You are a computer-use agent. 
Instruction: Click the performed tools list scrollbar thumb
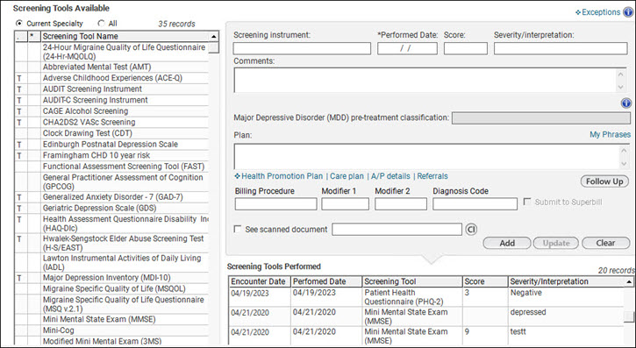click(628, 316)
